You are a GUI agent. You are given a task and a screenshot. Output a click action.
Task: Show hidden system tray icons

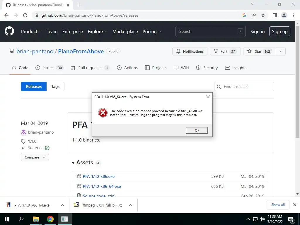tap(248, 219)
